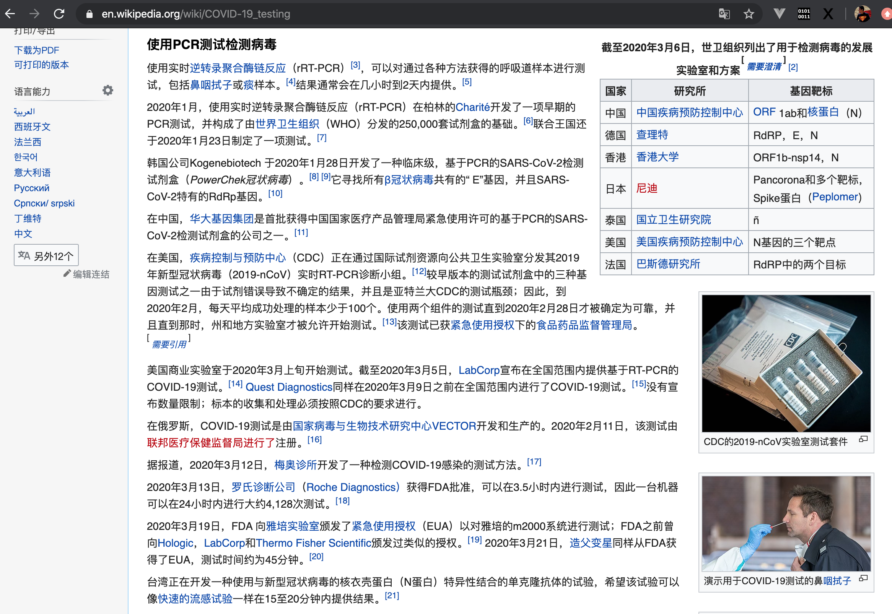The height and width of the screenshot is (614, 892).
Task: Switch to Korean 한국어 version
Action: click(26, 158)
